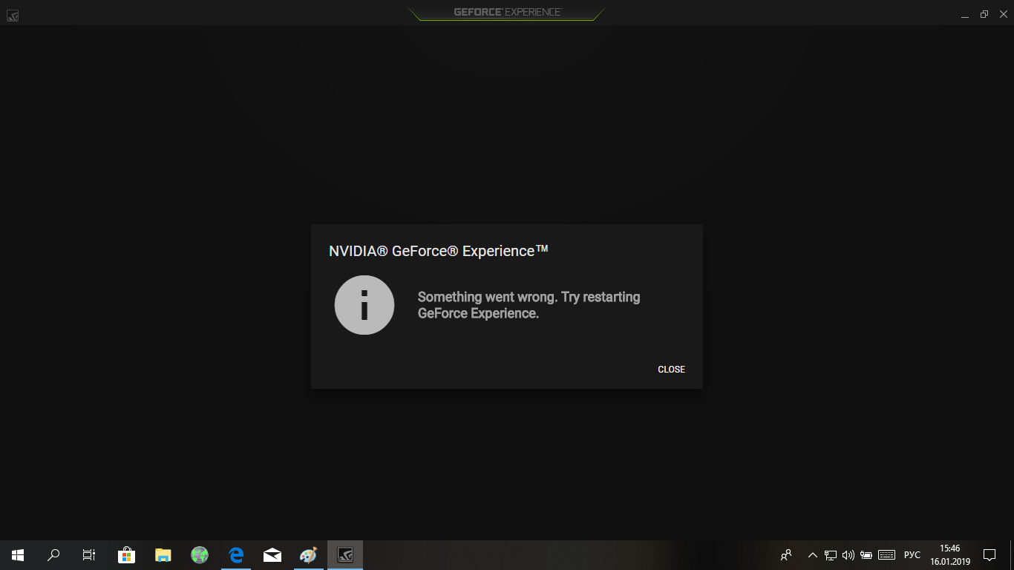Viewport: 1014px width, 570px height.
Task: Open the touch keyboard from the tray
Action: click(x=886, y=554)
